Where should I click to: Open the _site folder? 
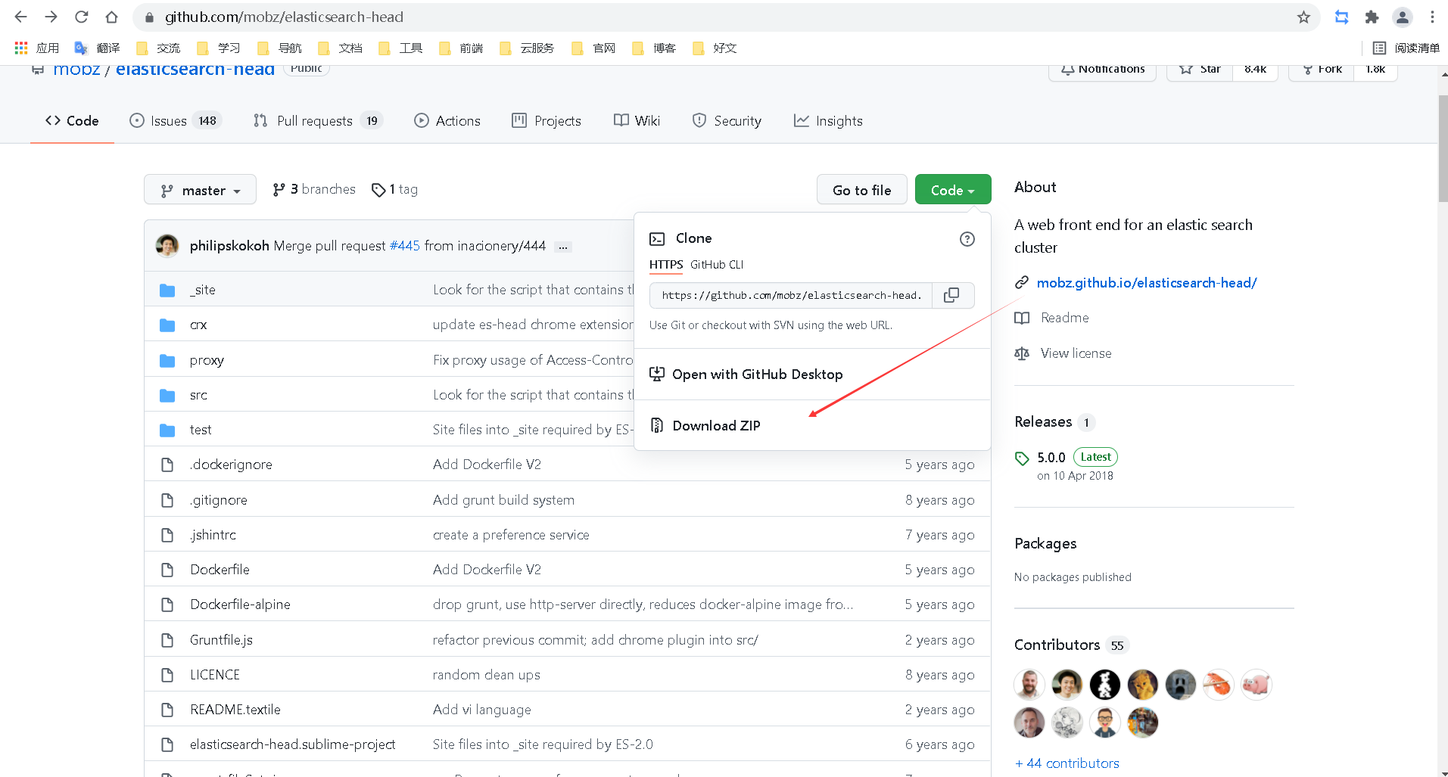pyautogui.click(x=203, y=290)
